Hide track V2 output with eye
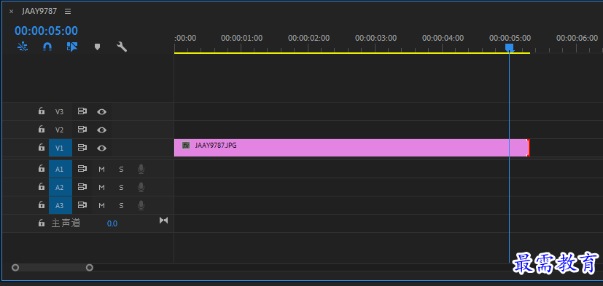Screen dimensions: 603x286 101,130
